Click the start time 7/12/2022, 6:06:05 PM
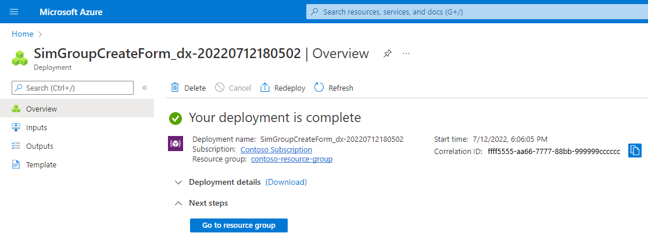This screenshot has height=240, width=648. (x=510, y=139)
